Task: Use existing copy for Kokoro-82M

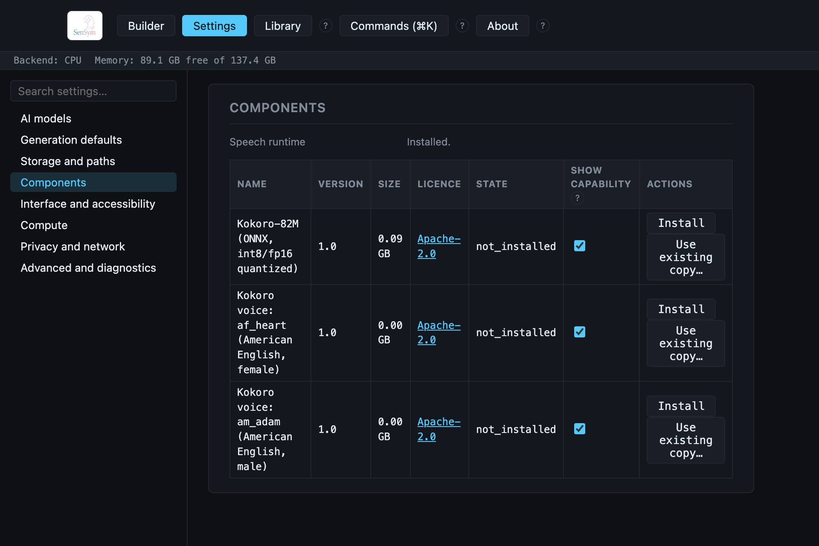Action: click(686, 257)
